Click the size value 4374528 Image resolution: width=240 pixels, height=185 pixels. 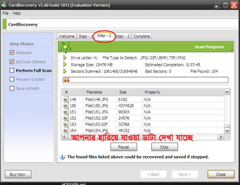coord(126,106)
